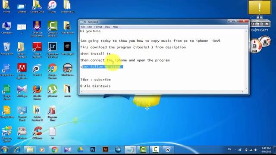Select the Home folder desktop icon

click(x=6, y=7)
